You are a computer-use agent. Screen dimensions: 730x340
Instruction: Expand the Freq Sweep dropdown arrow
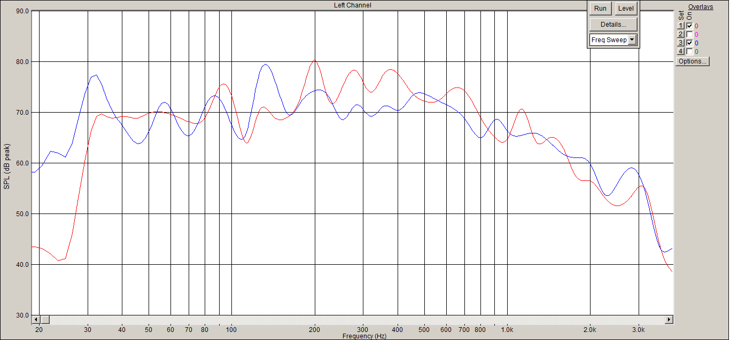(632, 40)
